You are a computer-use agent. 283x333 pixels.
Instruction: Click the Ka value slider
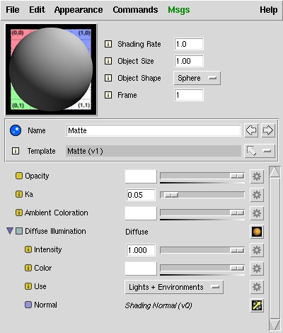[202, 195]
